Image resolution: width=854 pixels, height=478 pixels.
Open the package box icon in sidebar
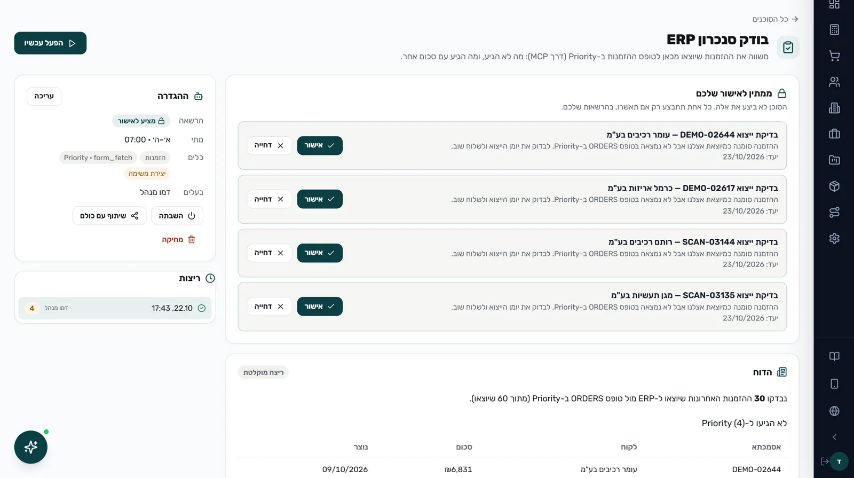click(x=834, y=186)
